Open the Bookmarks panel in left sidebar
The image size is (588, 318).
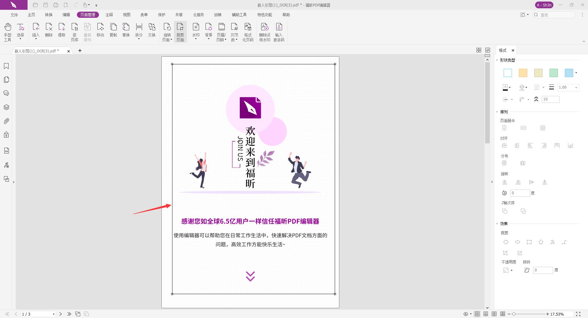coord(6,66)
